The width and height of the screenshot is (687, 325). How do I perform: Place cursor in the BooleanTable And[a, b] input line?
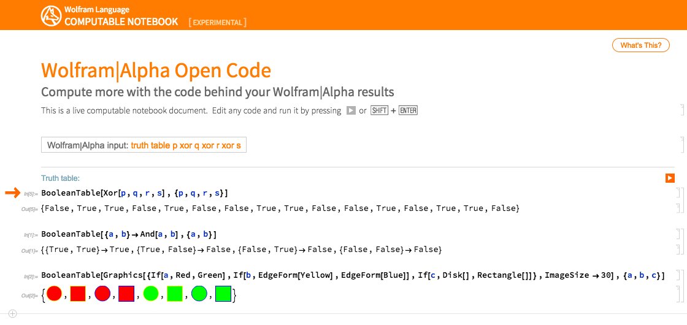pos(129,235)
